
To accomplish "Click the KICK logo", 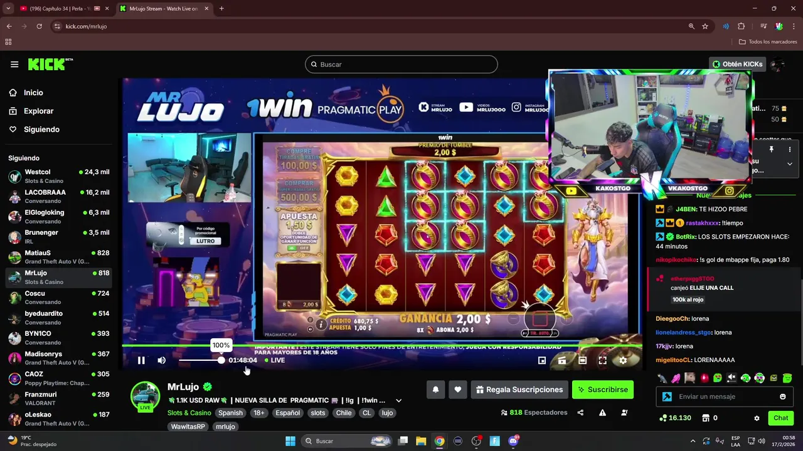I will coord(50,65).
